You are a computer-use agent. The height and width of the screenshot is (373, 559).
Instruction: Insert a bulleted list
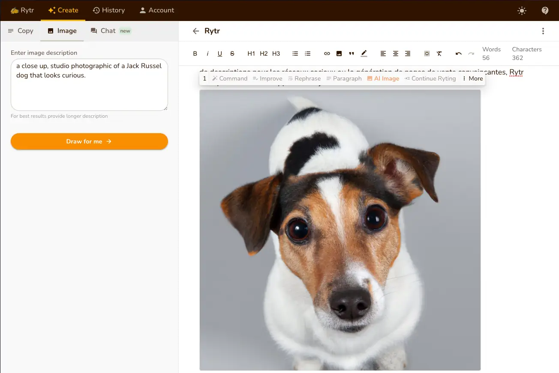[x=295, y=54]
